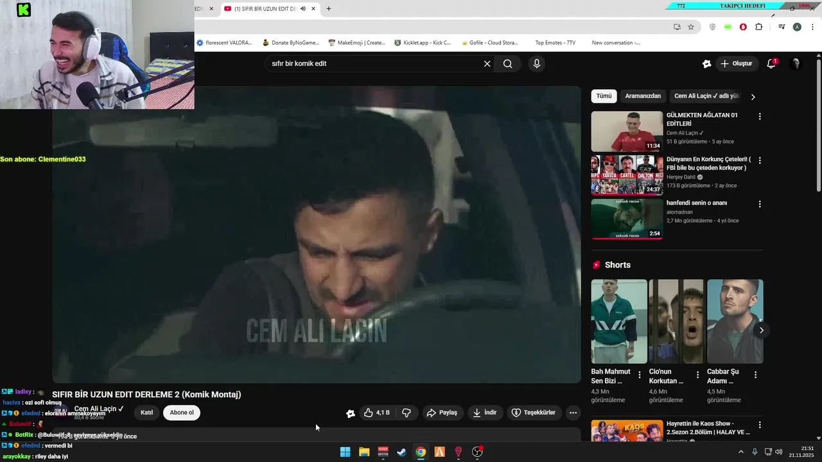The width and height of the screenshot is (822, 462).
Task: Click the Chrome icon in the taskbar
Action: [420, 452]
